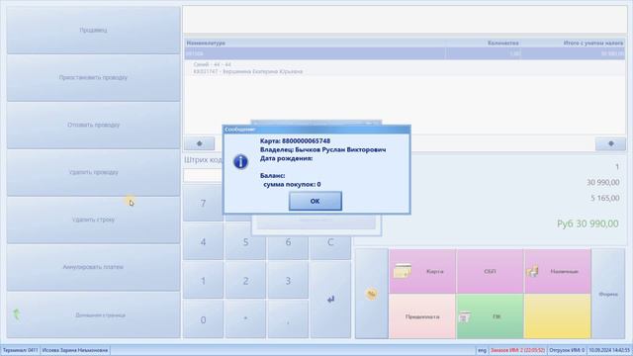Viewport: 633px width, 356px height.
Task: Select the СБП payment button
Action: click(490, 271)
